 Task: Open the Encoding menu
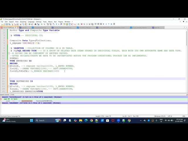23,22
